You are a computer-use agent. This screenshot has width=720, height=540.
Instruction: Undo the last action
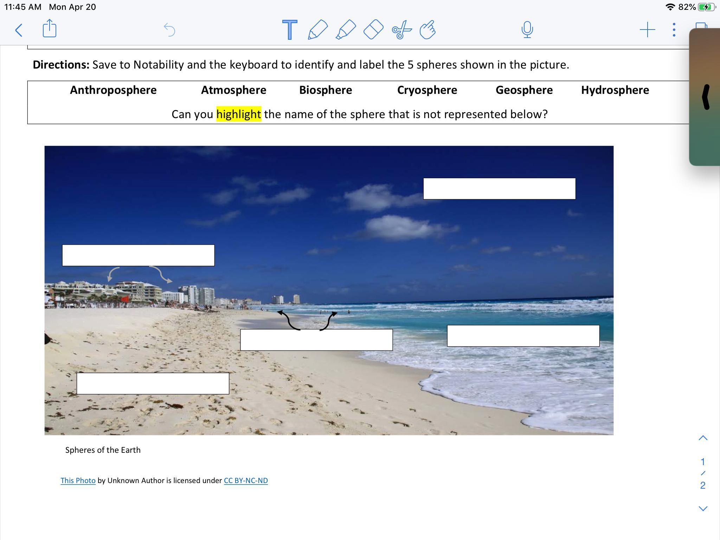pyautogui.click(x=169, y=30)
